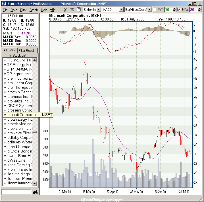This screenshot has width=204, height=202.
Task: Open the Help menu
Action: pos(44,10)
